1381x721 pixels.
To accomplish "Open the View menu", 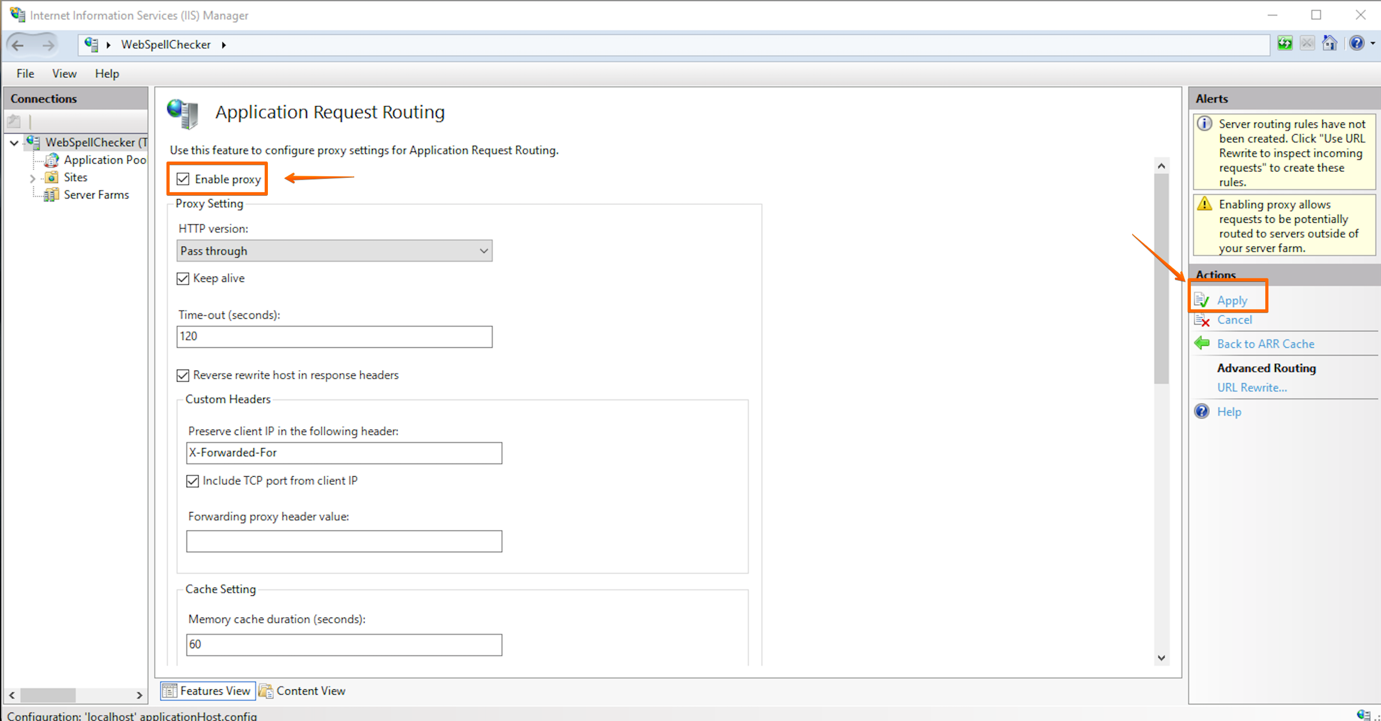I will point(64,74).
